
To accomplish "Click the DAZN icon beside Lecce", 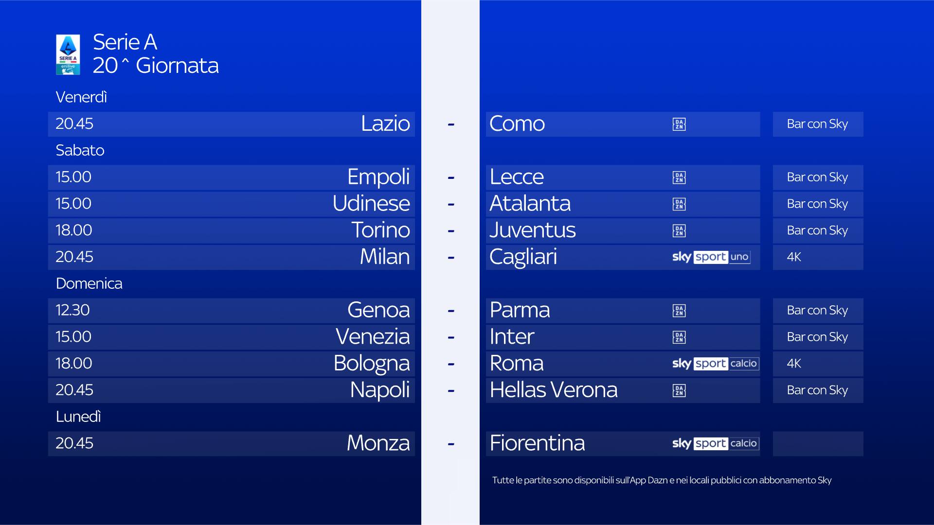I will tap(679, 177).
